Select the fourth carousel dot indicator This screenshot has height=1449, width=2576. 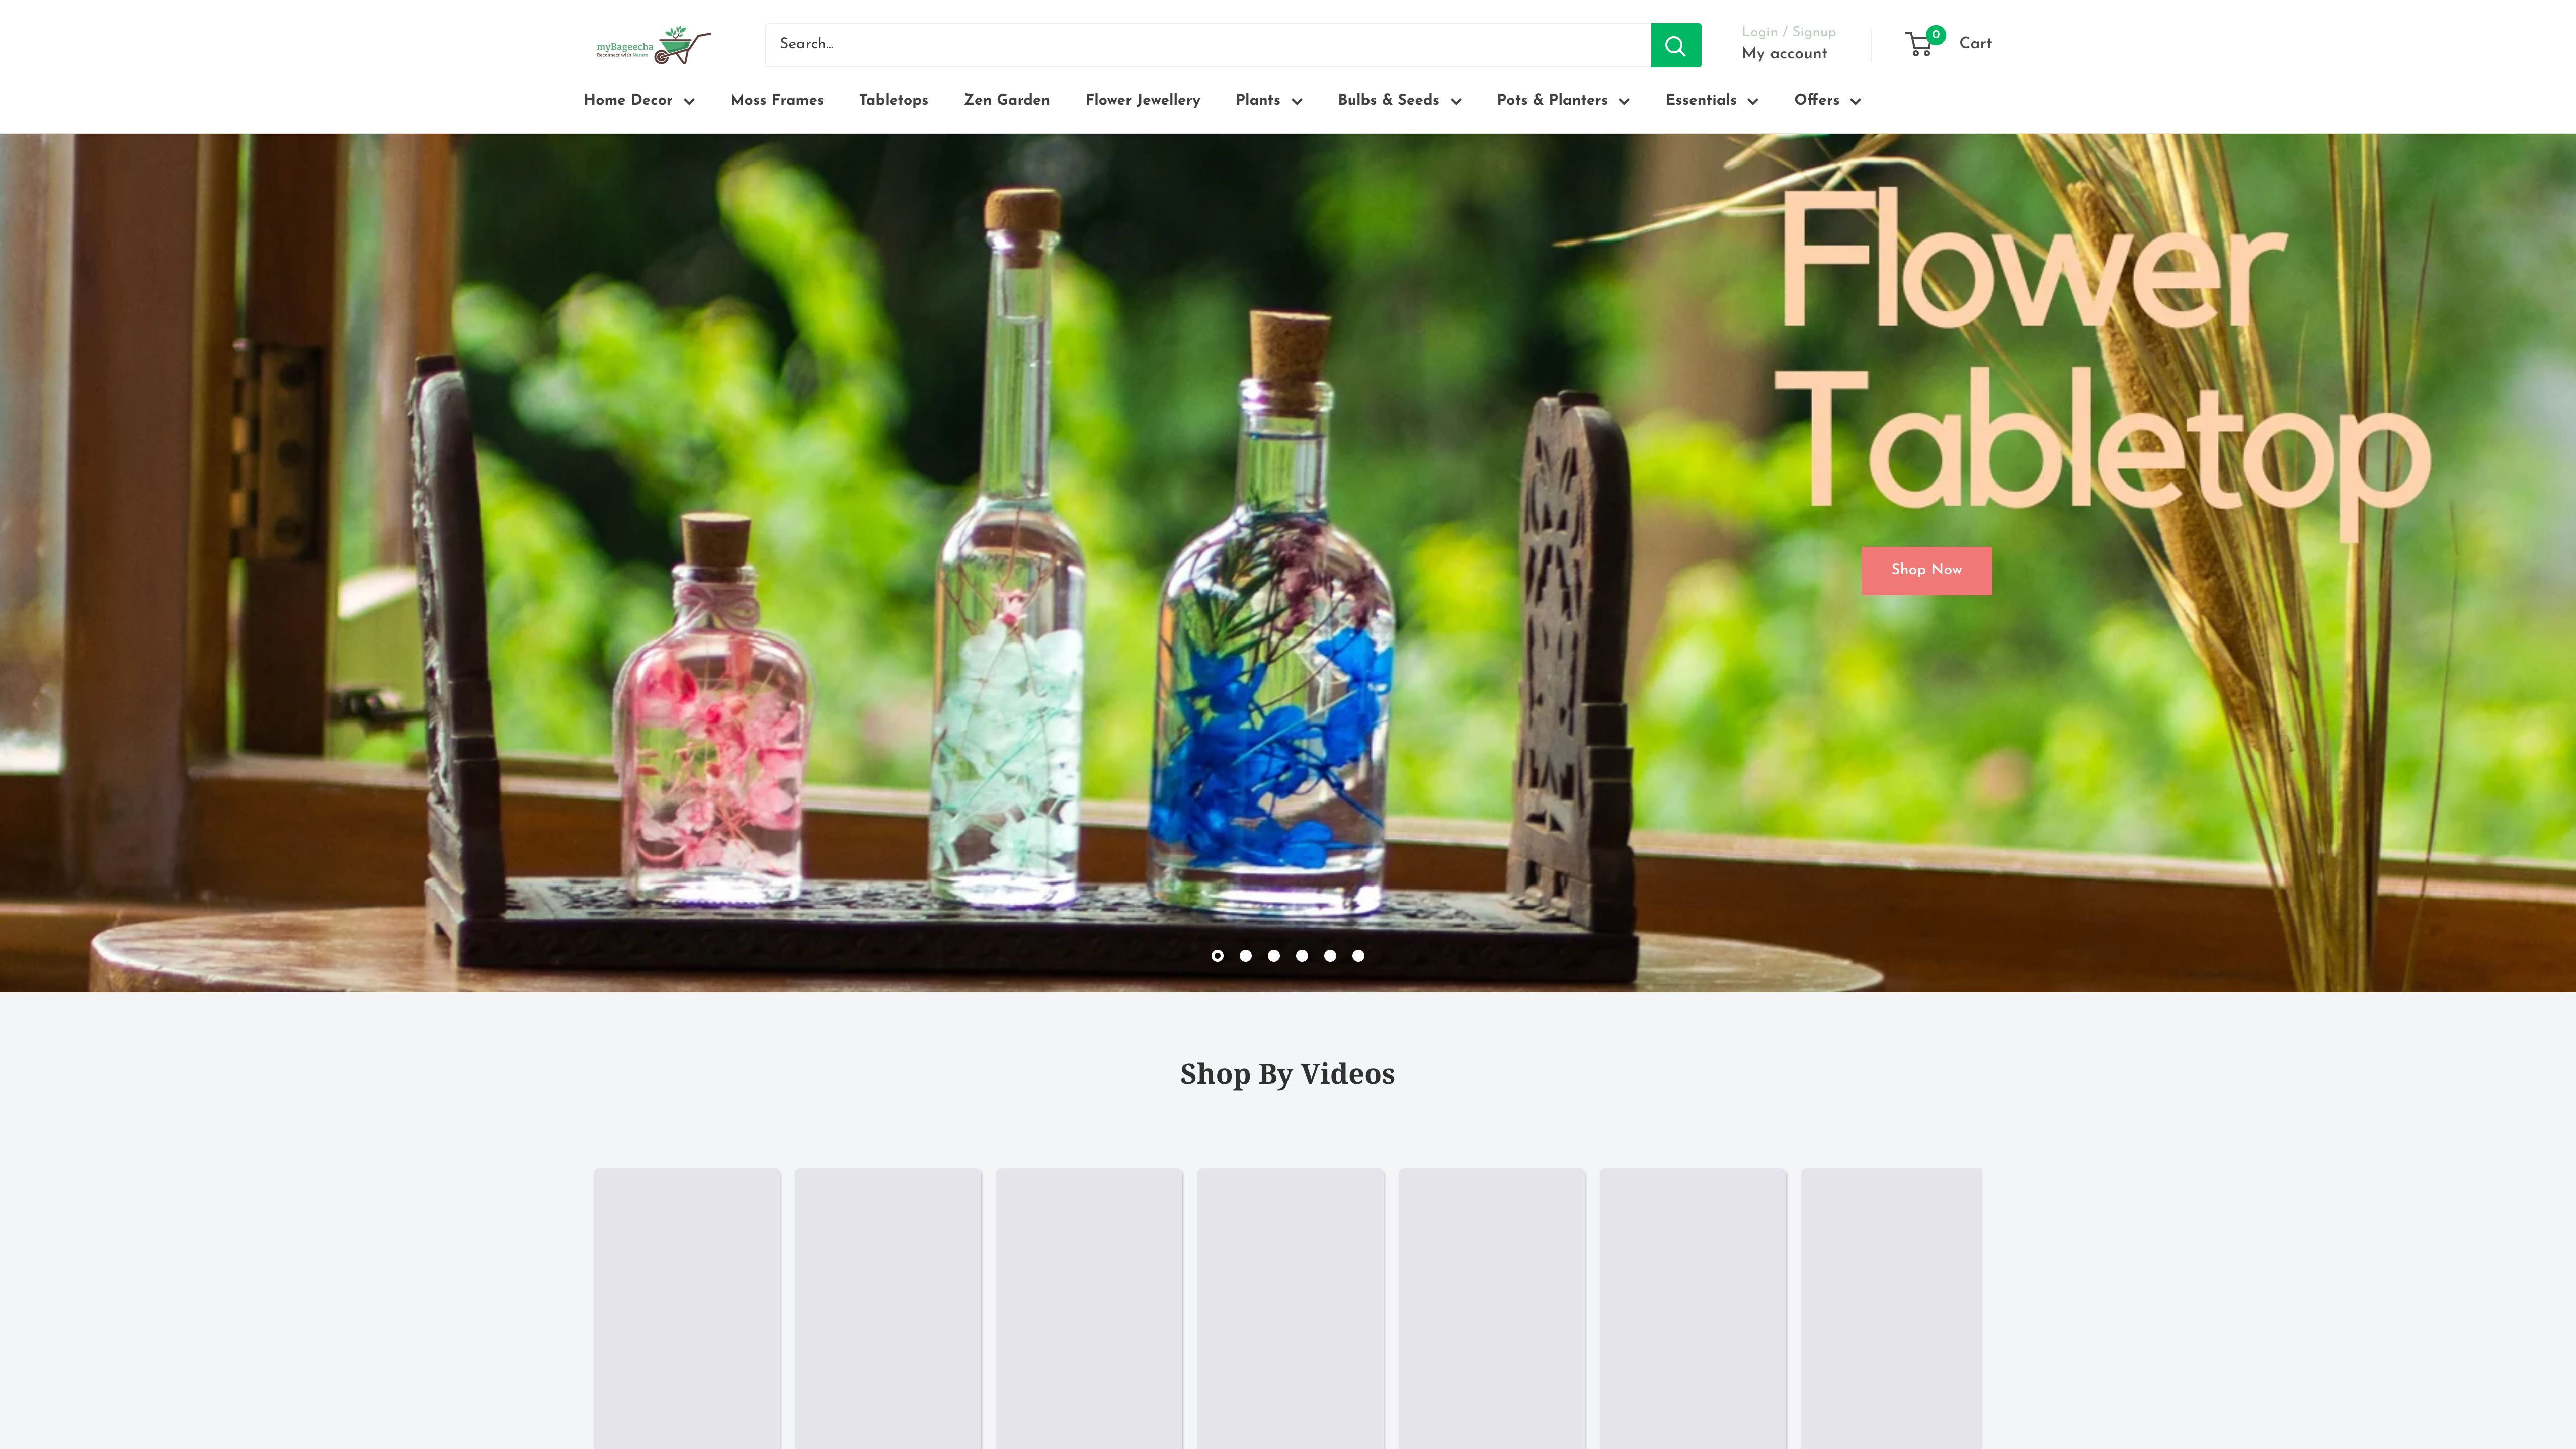coord(1301,956)
